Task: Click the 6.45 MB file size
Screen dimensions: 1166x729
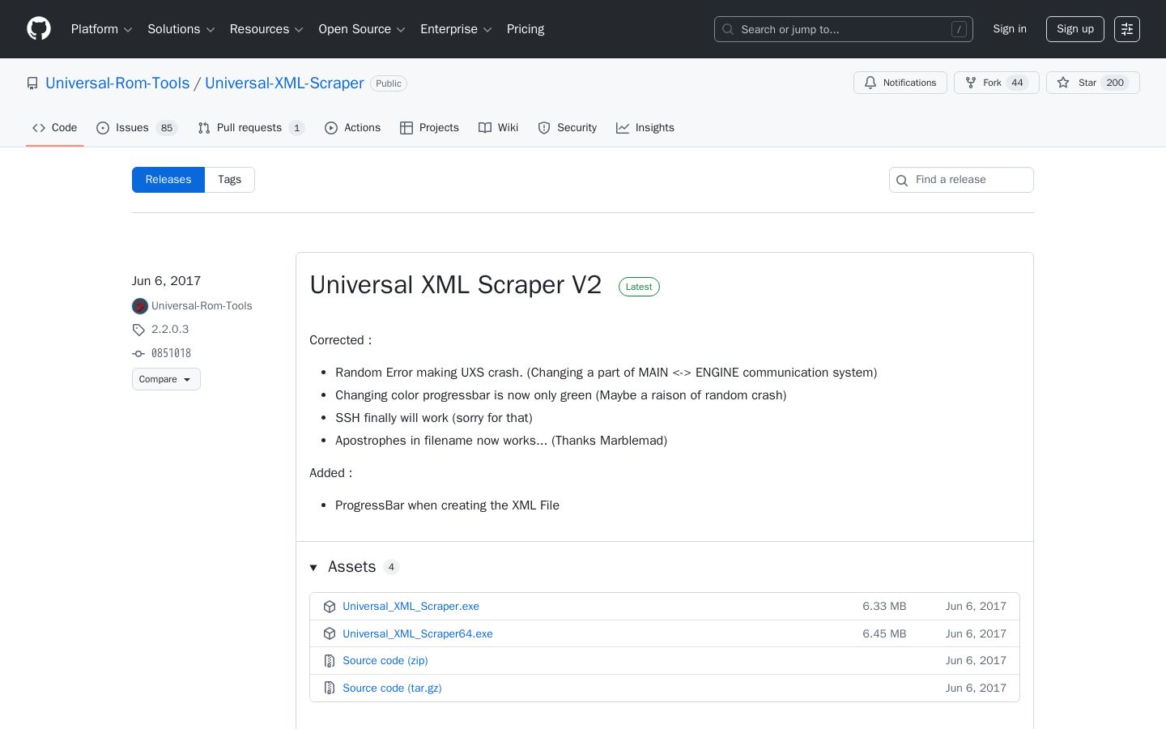Action: 884,634
